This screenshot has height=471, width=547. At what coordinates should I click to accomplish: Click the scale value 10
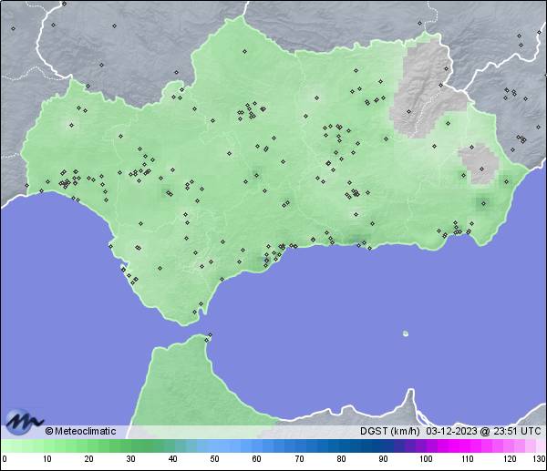pyautogui.click(x=47, y=459)
